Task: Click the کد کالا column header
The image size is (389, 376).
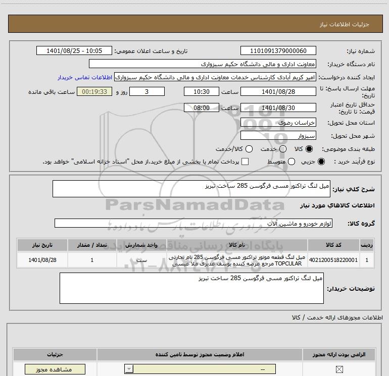Action: [x=333, y=245]
